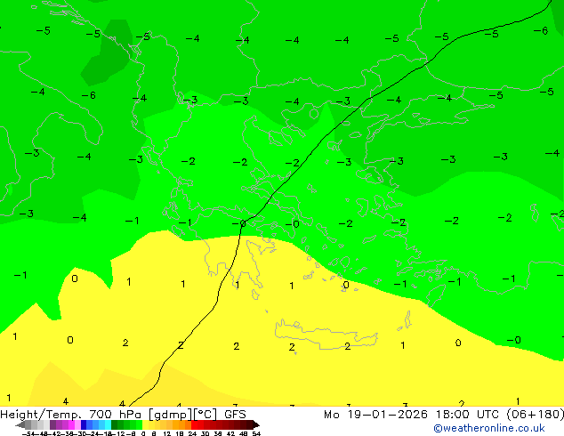Screen dimensions: 564x436
Task: Click the bright red swatch above 24
Action: (x=194, y=424)
